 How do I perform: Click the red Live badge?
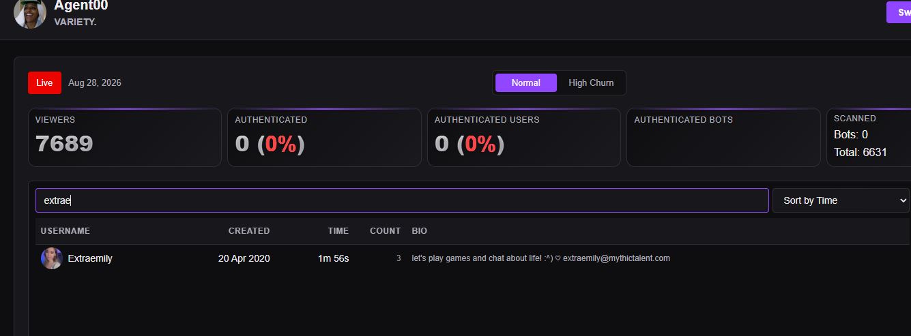pos(44,82)
